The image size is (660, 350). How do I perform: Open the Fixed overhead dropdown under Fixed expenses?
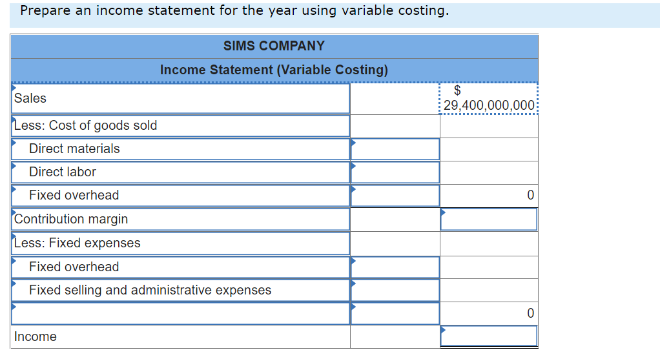coord(180,267)
